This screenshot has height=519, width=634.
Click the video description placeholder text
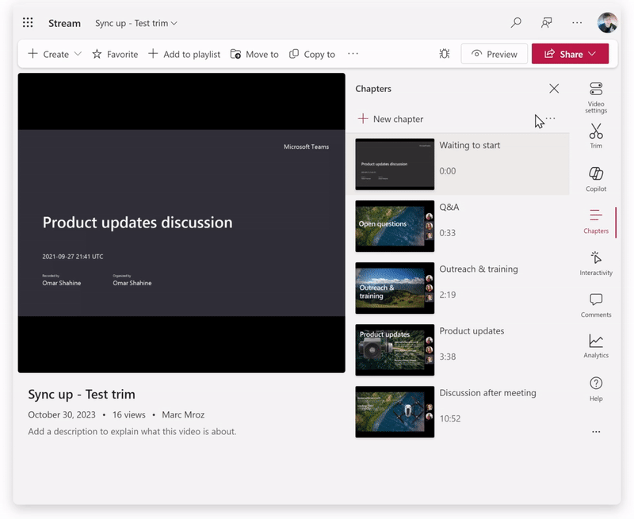click(132, 432)
